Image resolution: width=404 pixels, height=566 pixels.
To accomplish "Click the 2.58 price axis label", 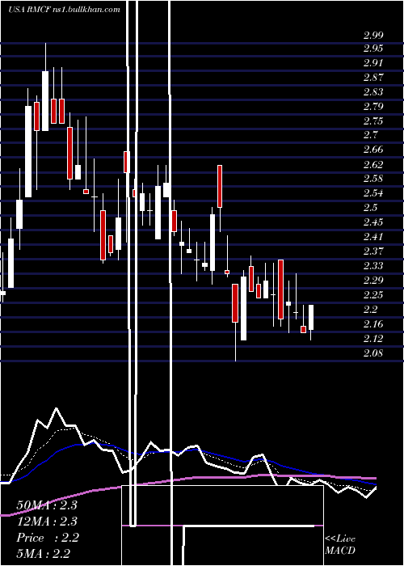I will point(373,179).
